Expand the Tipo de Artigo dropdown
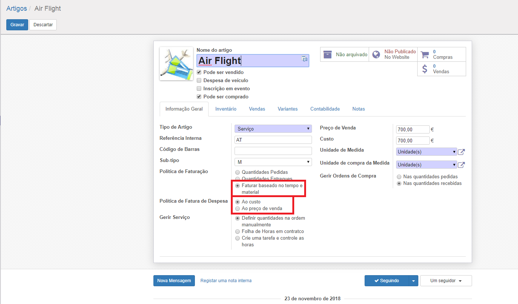The image size is (518, 304). click(x=273, y=129)
